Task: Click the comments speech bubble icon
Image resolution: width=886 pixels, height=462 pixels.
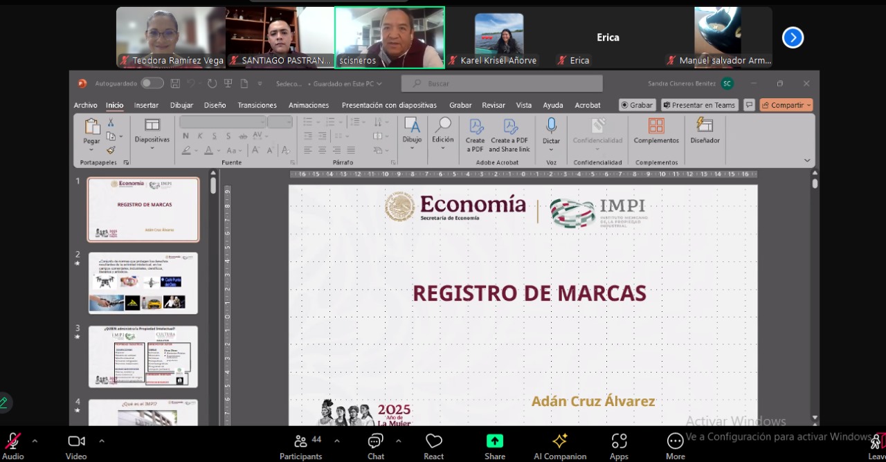Action: point(749,105)
